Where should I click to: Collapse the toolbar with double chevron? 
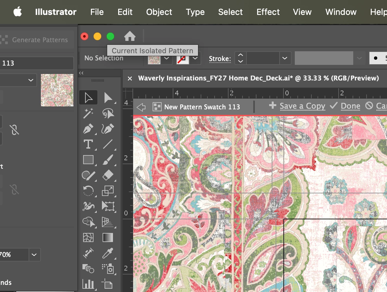tap(81, 73)
